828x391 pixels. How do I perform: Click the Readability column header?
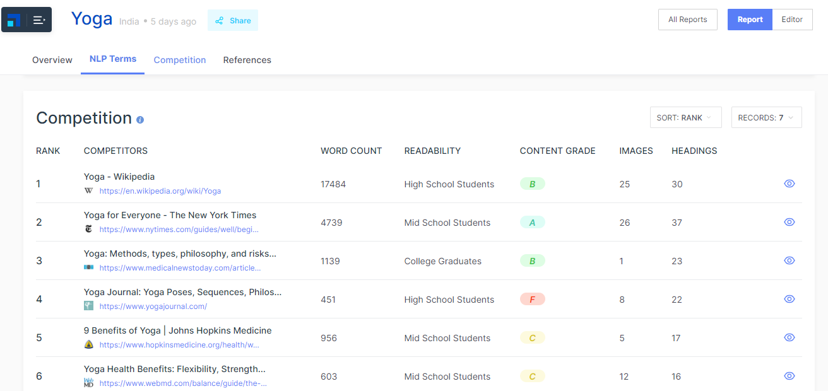432,151
